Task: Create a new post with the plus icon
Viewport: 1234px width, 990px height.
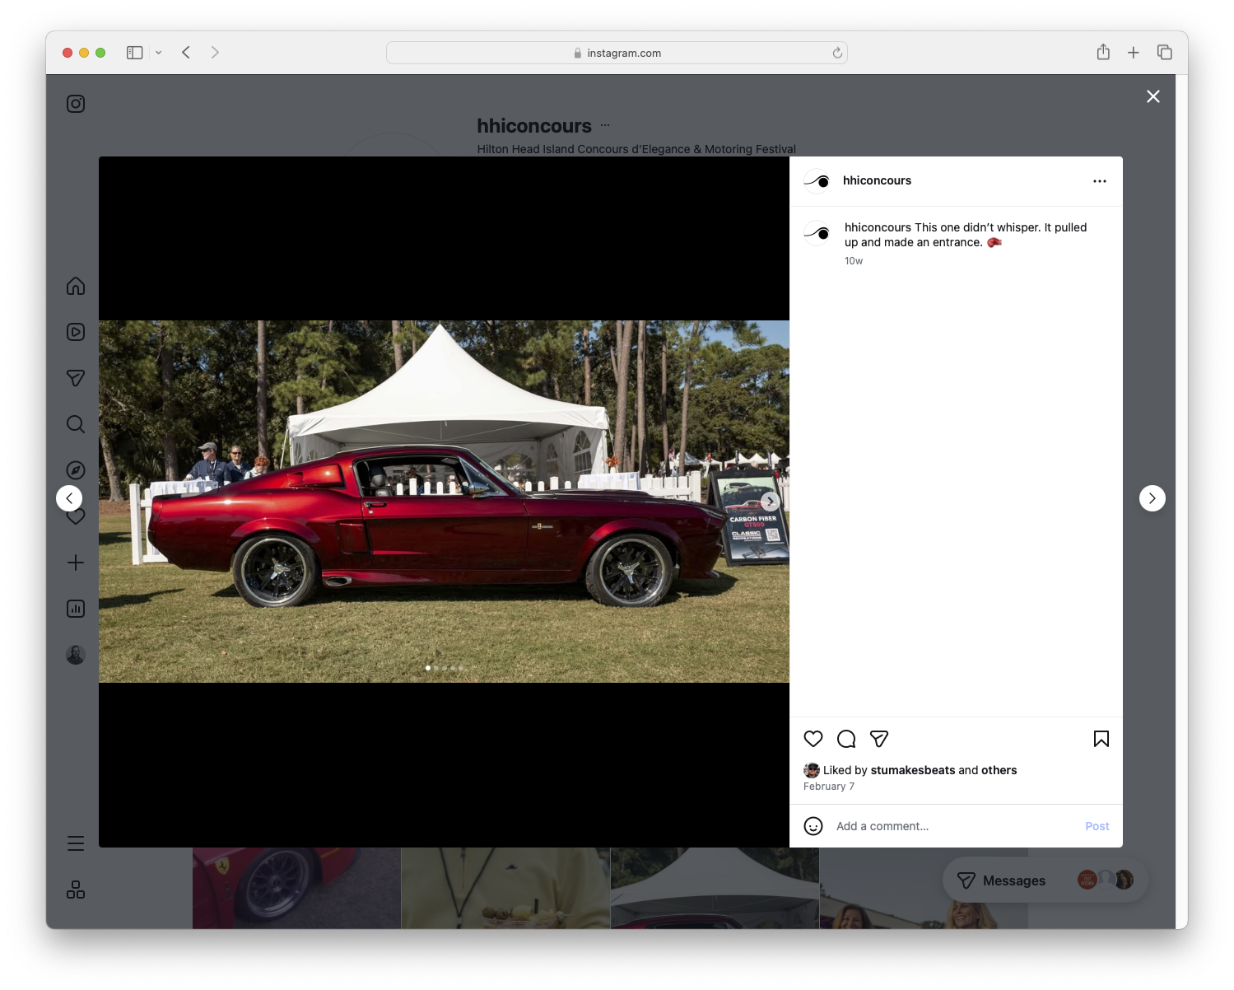Action: (x=76, y=563)
